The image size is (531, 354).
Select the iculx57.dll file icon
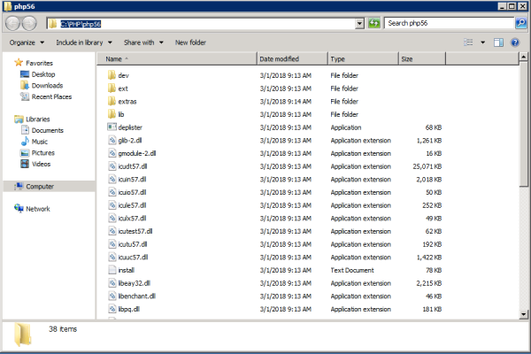[x=112, y=218]
